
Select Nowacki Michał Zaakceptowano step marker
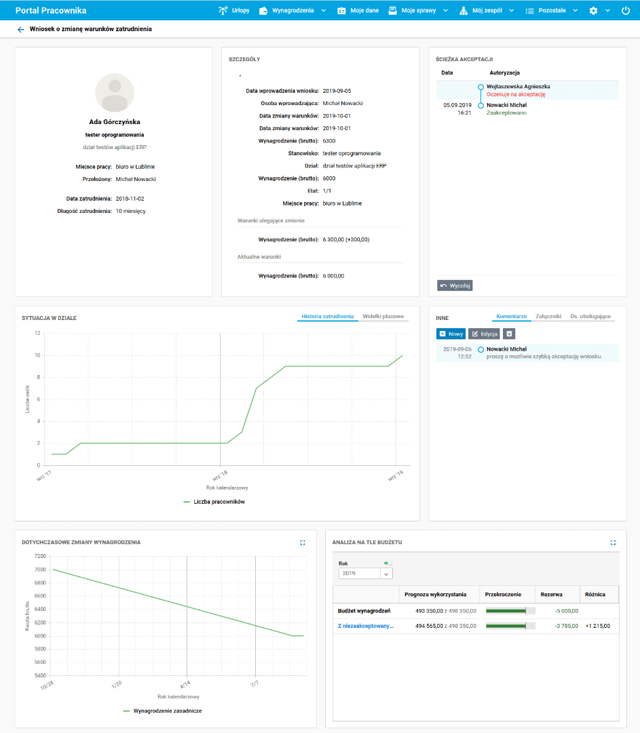481,106
